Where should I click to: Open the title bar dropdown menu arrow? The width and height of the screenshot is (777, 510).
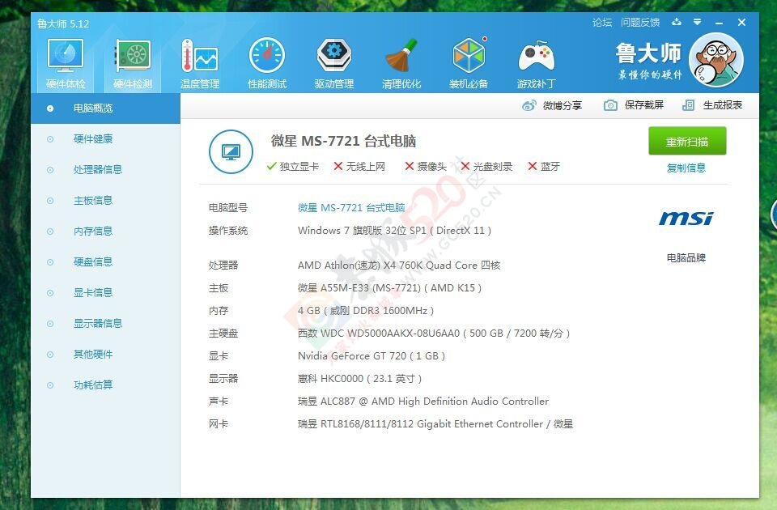[x=697, y=23]
